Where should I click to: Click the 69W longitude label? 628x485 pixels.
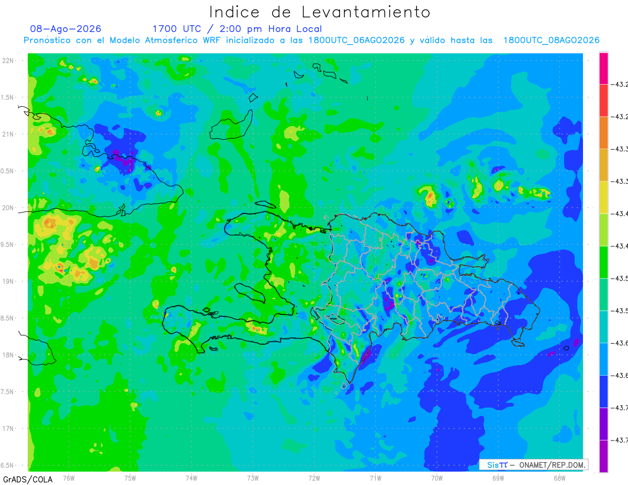pos(498,478)
